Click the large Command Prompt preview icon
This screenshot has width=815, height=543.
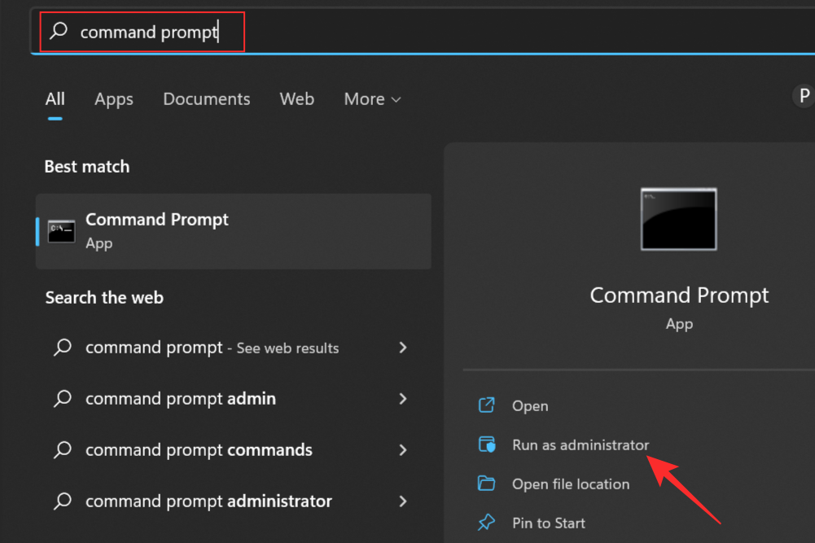[x=679, y=219]
